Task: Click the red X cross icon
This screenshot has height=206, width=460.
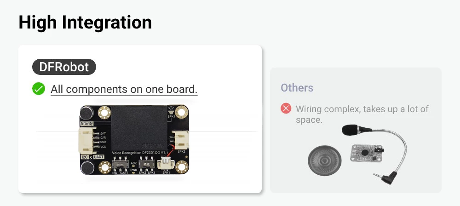Action: (x=286, y=109)
